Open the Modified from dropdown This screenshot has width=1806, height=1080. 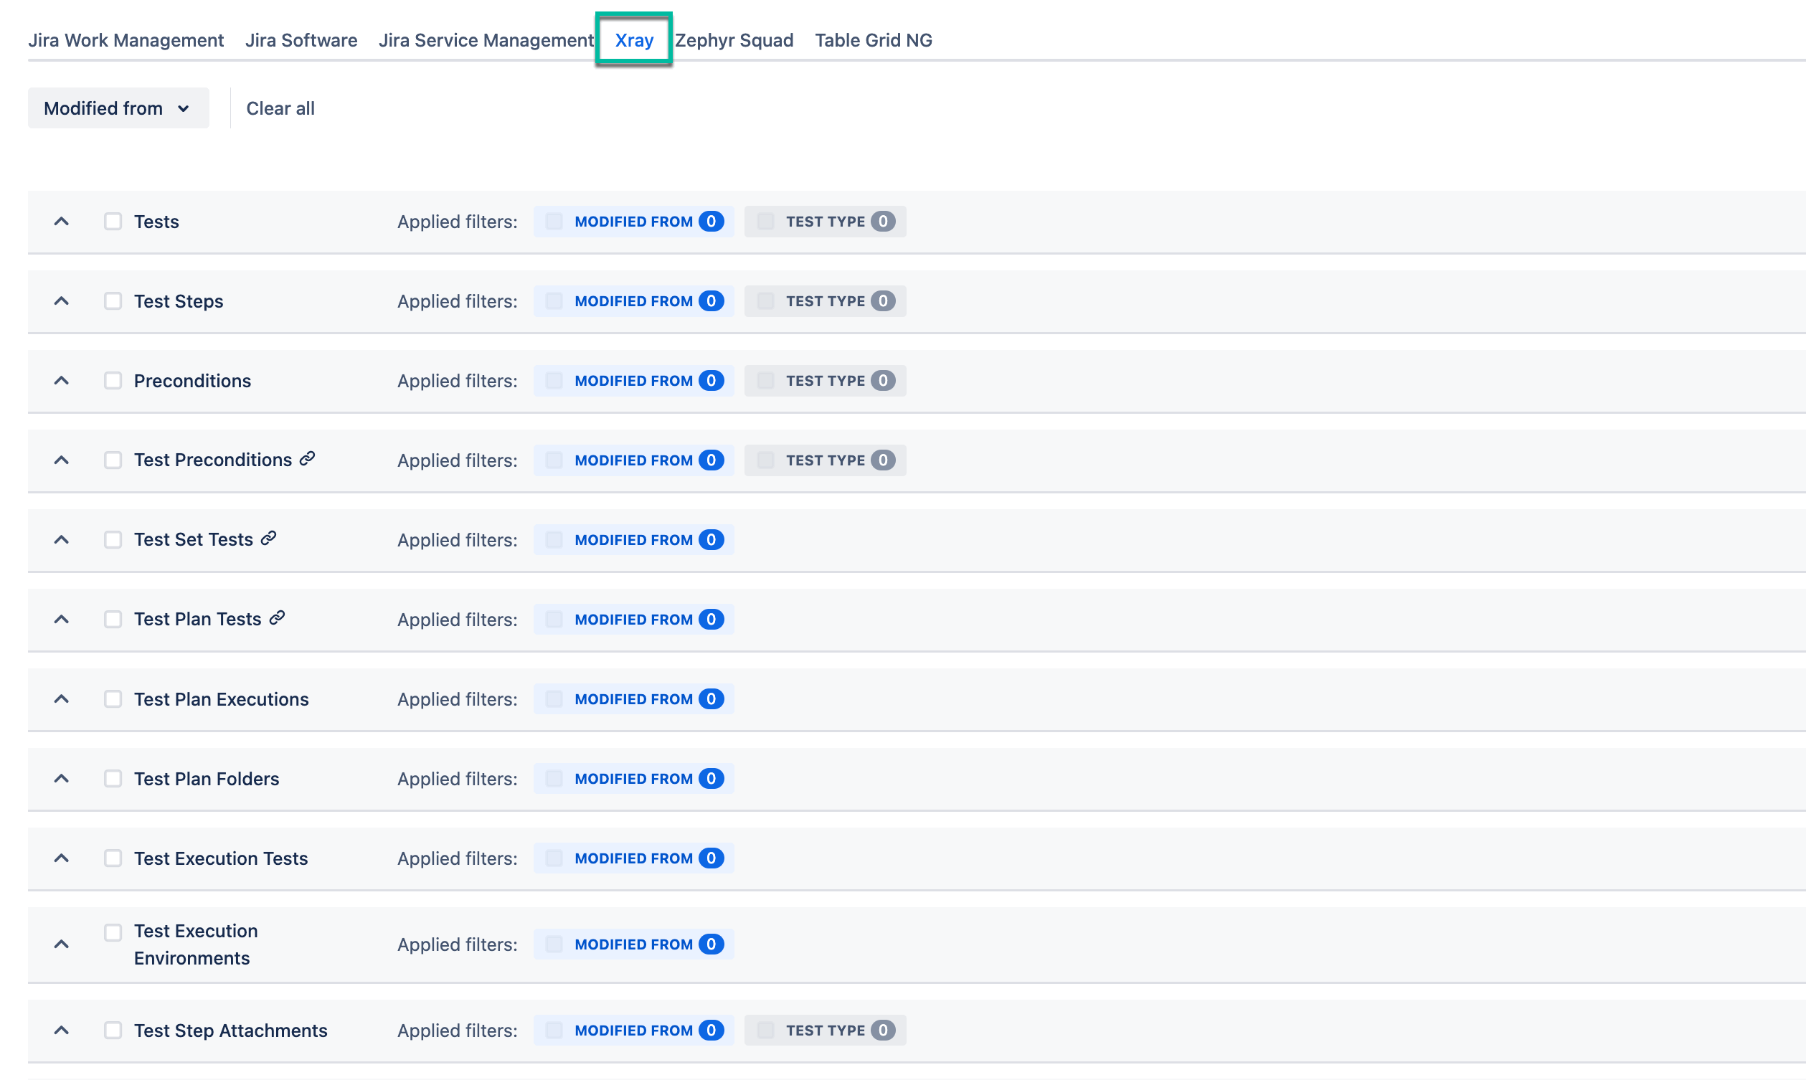(x=118, y=108)
